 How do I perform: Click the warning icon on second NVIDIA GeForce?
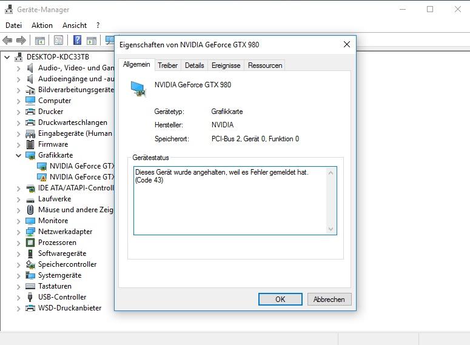coord(44,179)
